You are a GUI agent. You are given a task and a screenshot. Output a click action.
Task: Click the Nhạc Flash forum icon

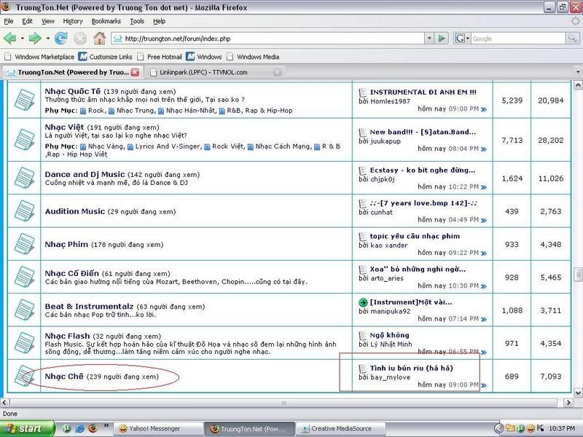point(24,343)
